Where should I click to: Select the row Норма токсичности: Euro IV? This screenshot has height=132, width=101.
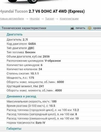click(x=50, y=123)
